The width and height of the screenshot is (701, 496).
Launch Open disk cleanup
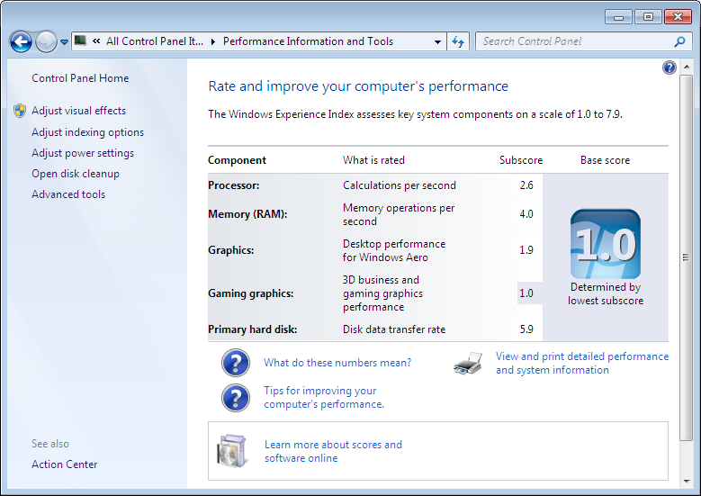76,174
